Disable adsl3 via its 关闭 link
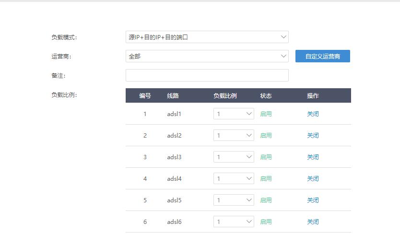Viewport: 400px width, 234px height. point(313,157)
